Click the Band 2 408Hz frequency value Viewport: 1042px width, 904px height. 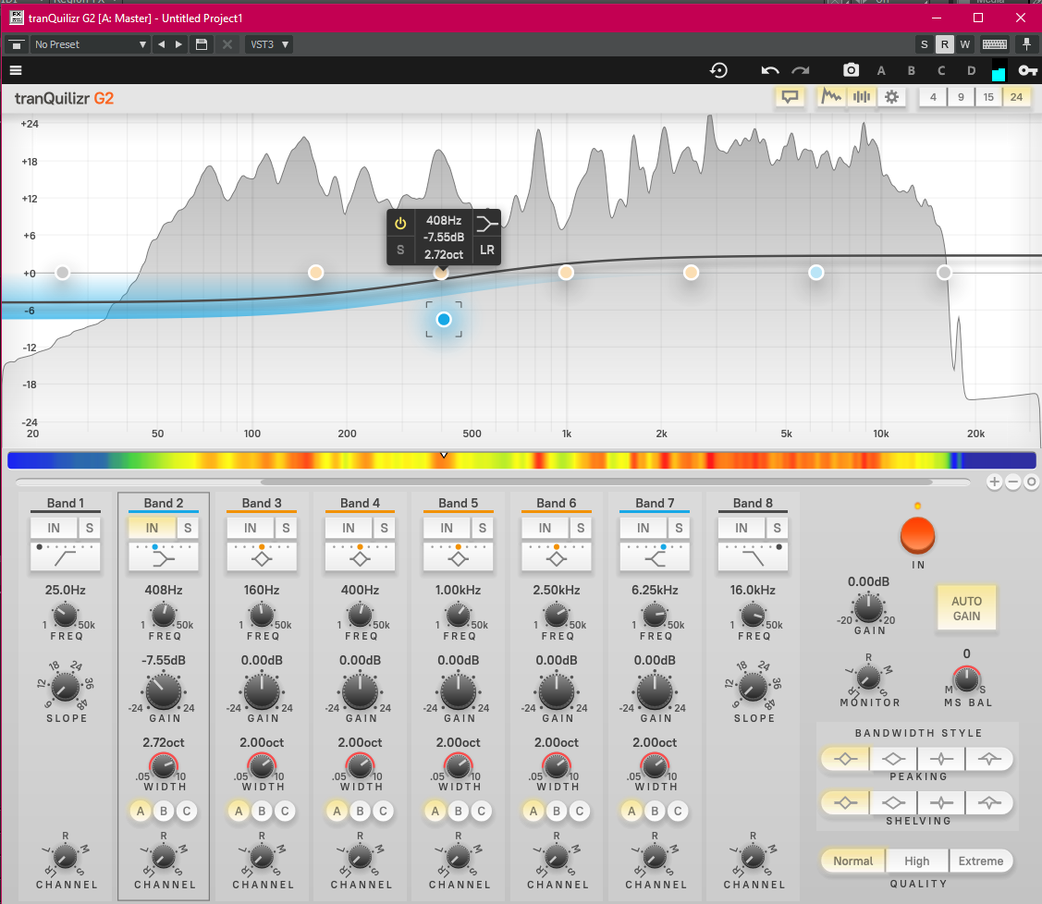[x=164, y=590]
